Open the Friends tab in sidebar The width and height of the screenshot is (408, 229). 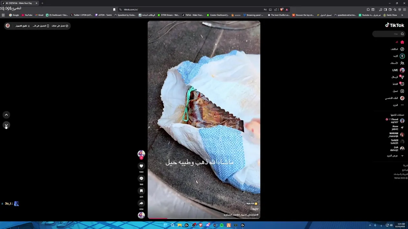click(397, 63)
